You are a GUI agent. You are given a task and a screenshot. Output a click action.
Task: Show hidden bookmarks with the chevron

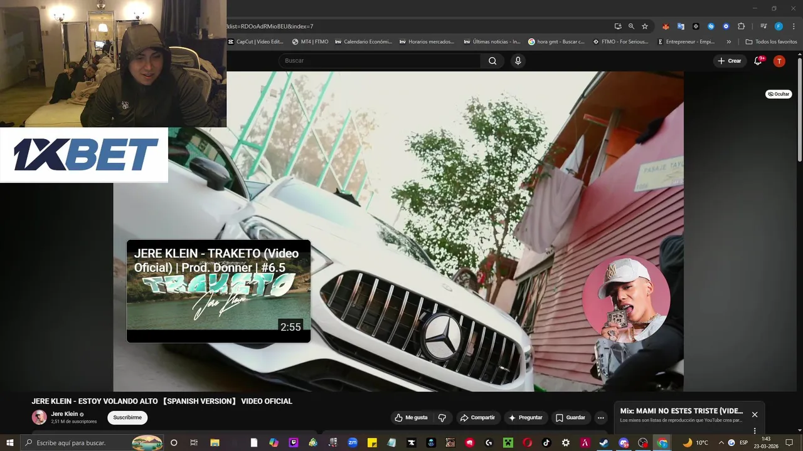pyautogui.click(x=728, y=42)
